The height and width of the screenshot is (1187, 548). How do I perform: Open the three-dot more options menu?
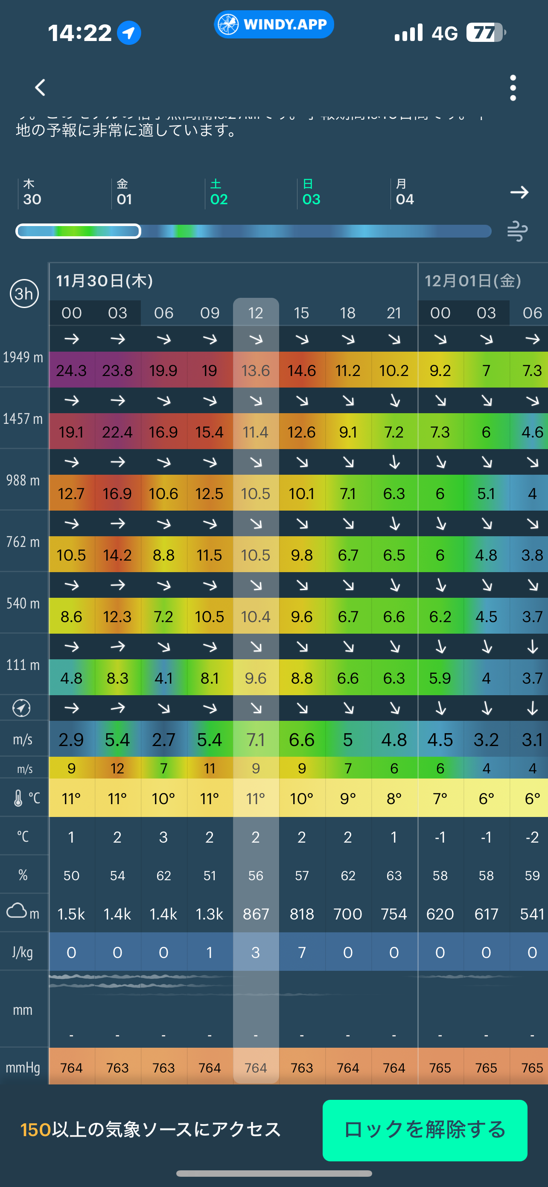pyautogui.click(x=513, y=88)
